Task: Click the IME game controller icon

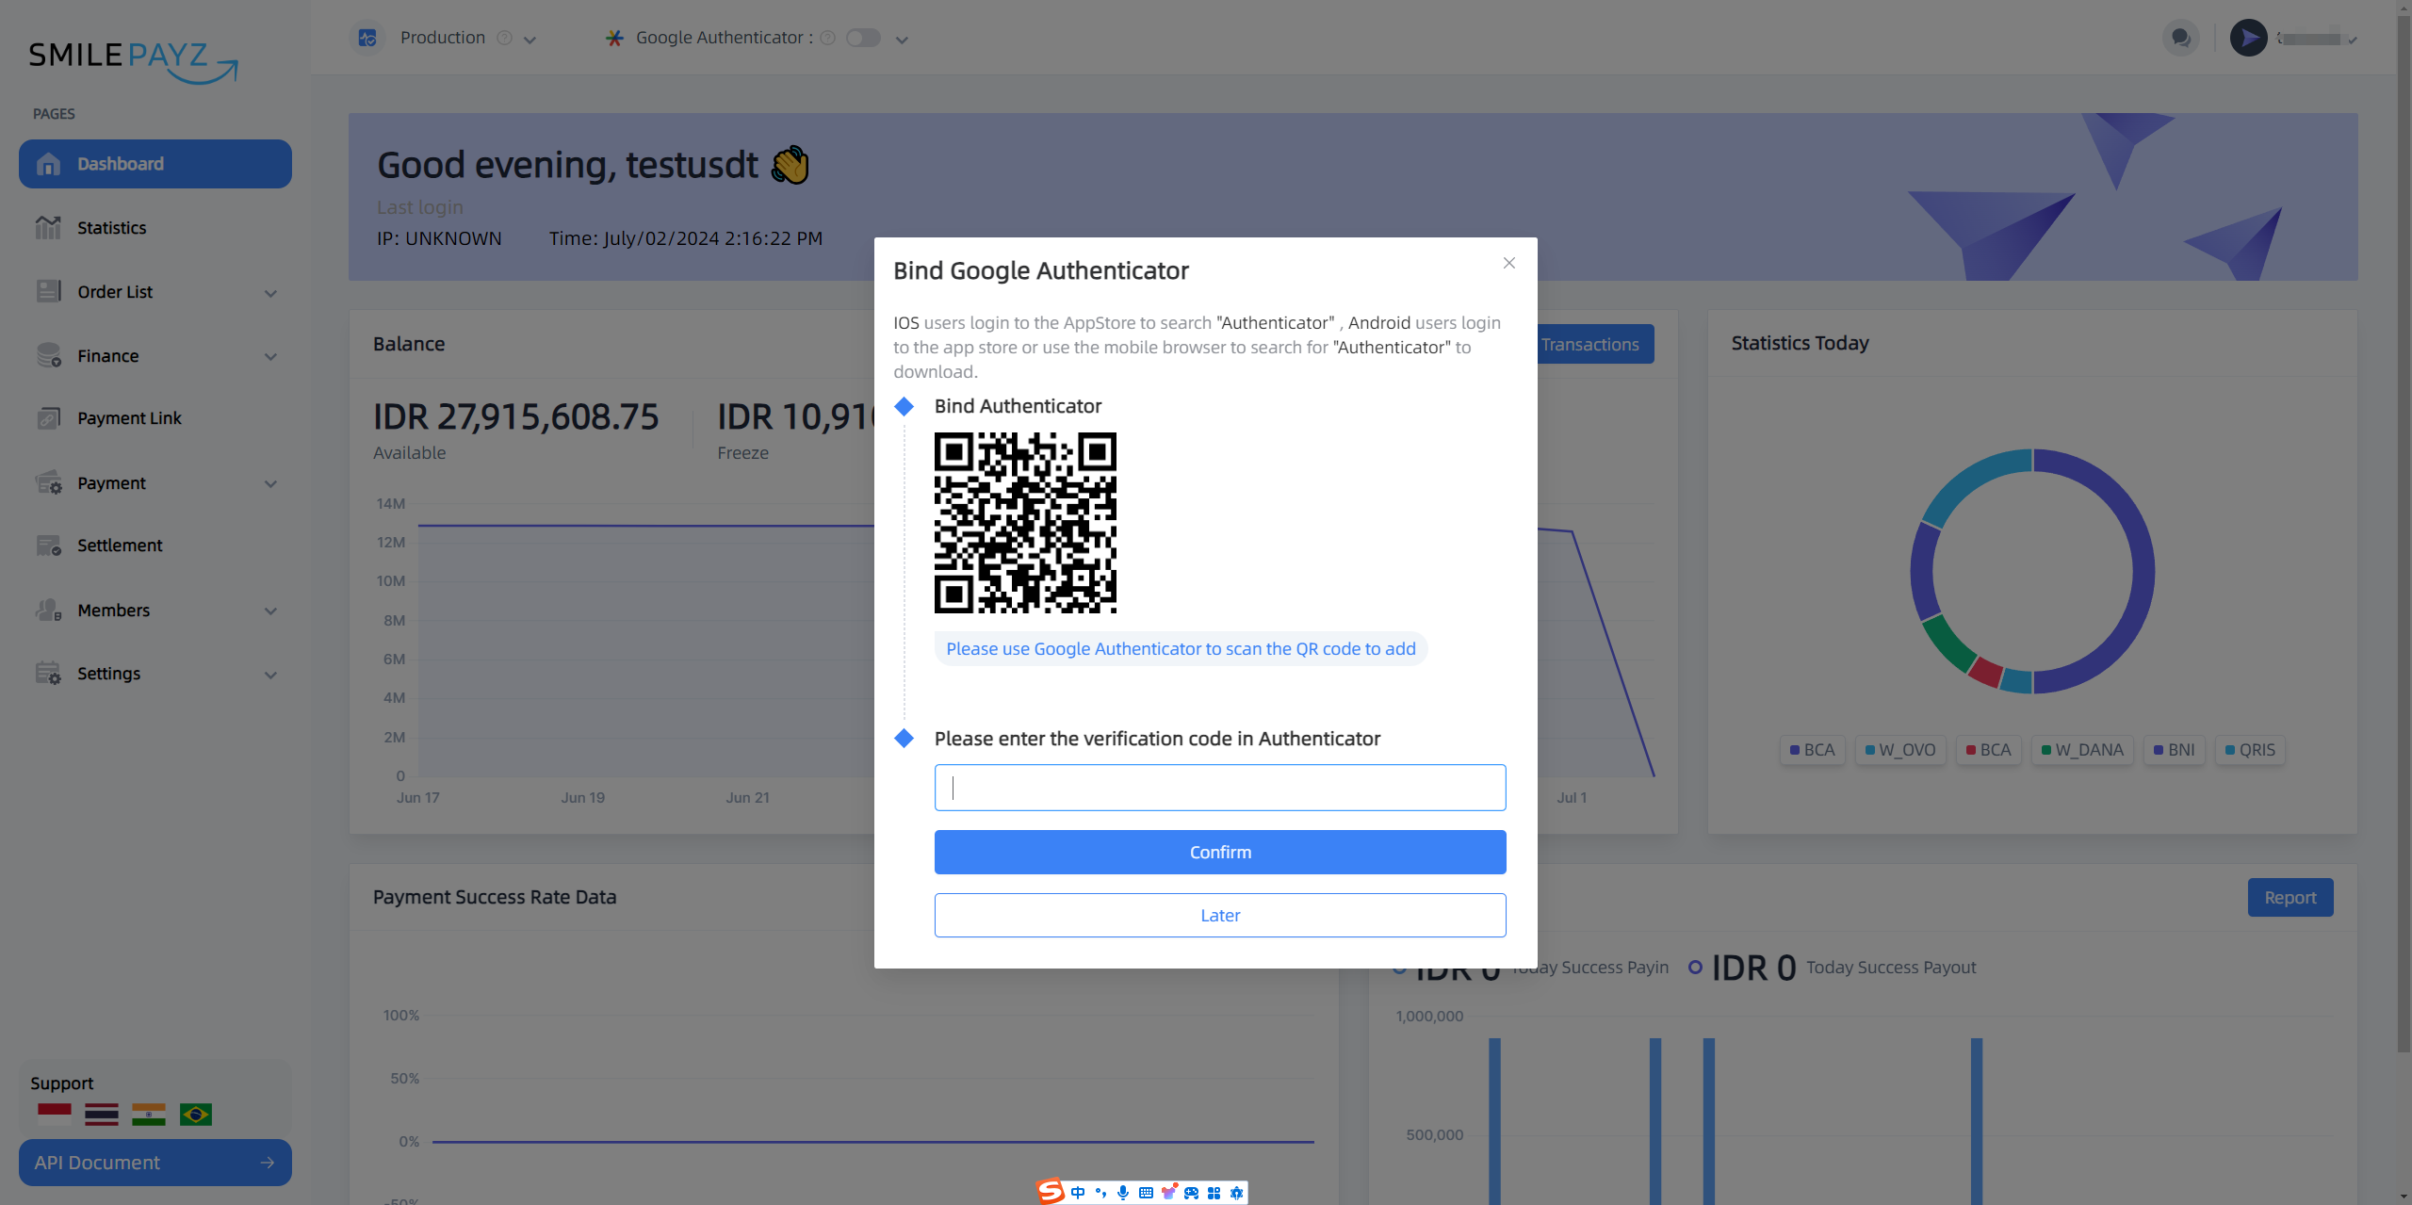Action: 1192,1193
